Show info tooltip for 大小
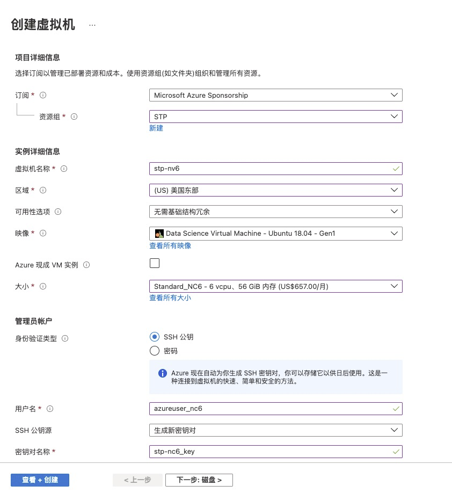The width and height of the screenshot is (452, 493). click(x=43, y=286)
